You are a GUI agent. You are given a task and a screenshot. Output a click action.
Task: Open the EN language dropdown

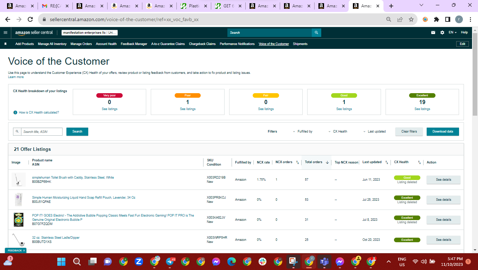click(x=453, y=32)
